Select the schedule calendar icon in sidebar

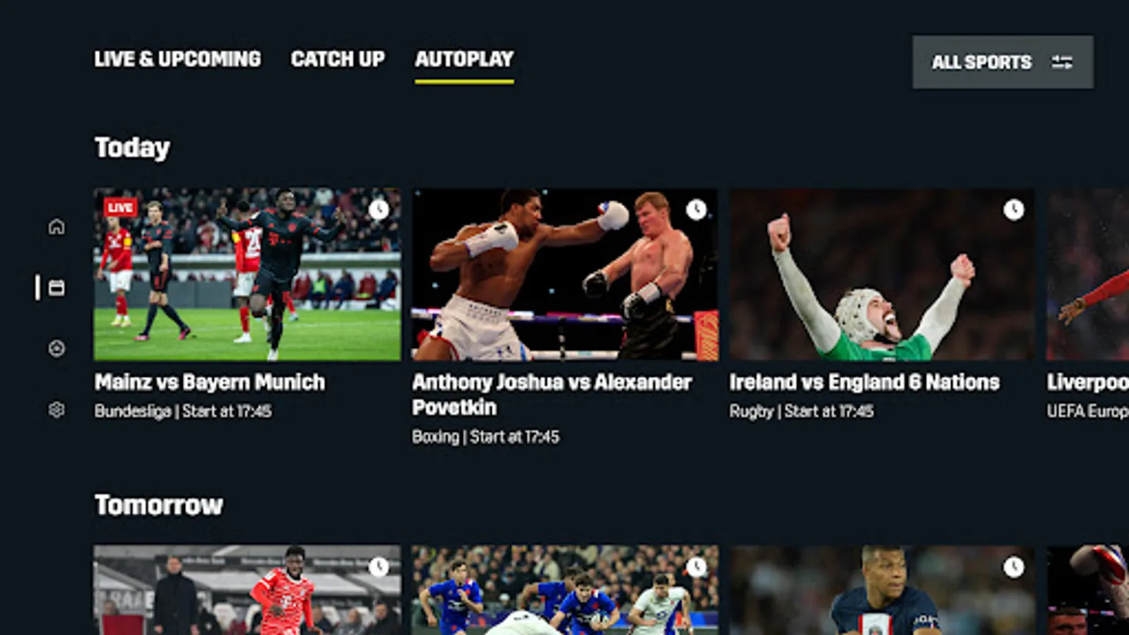point(56,287)
